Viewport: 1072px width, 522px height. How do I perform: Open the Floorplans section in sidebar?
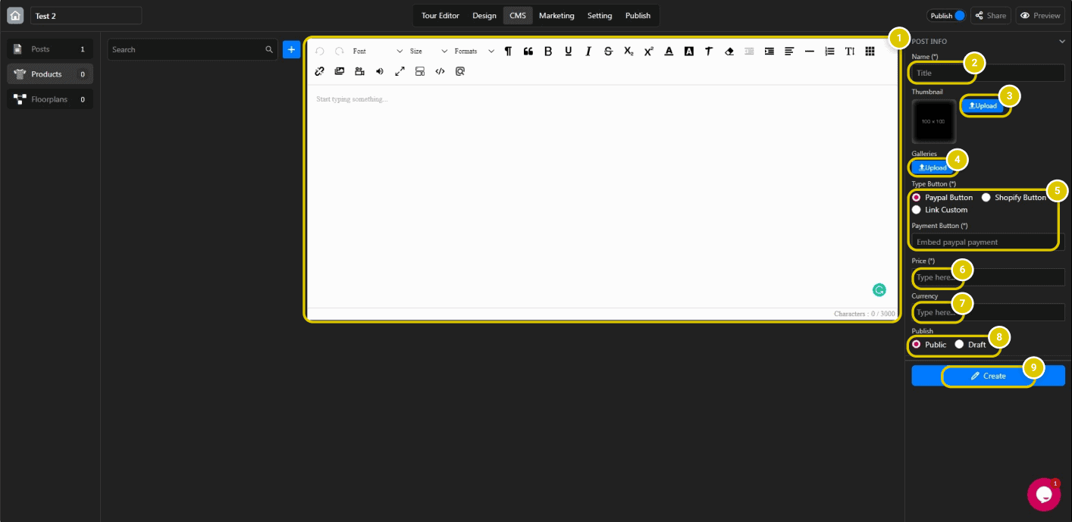(x=50, y=98)
